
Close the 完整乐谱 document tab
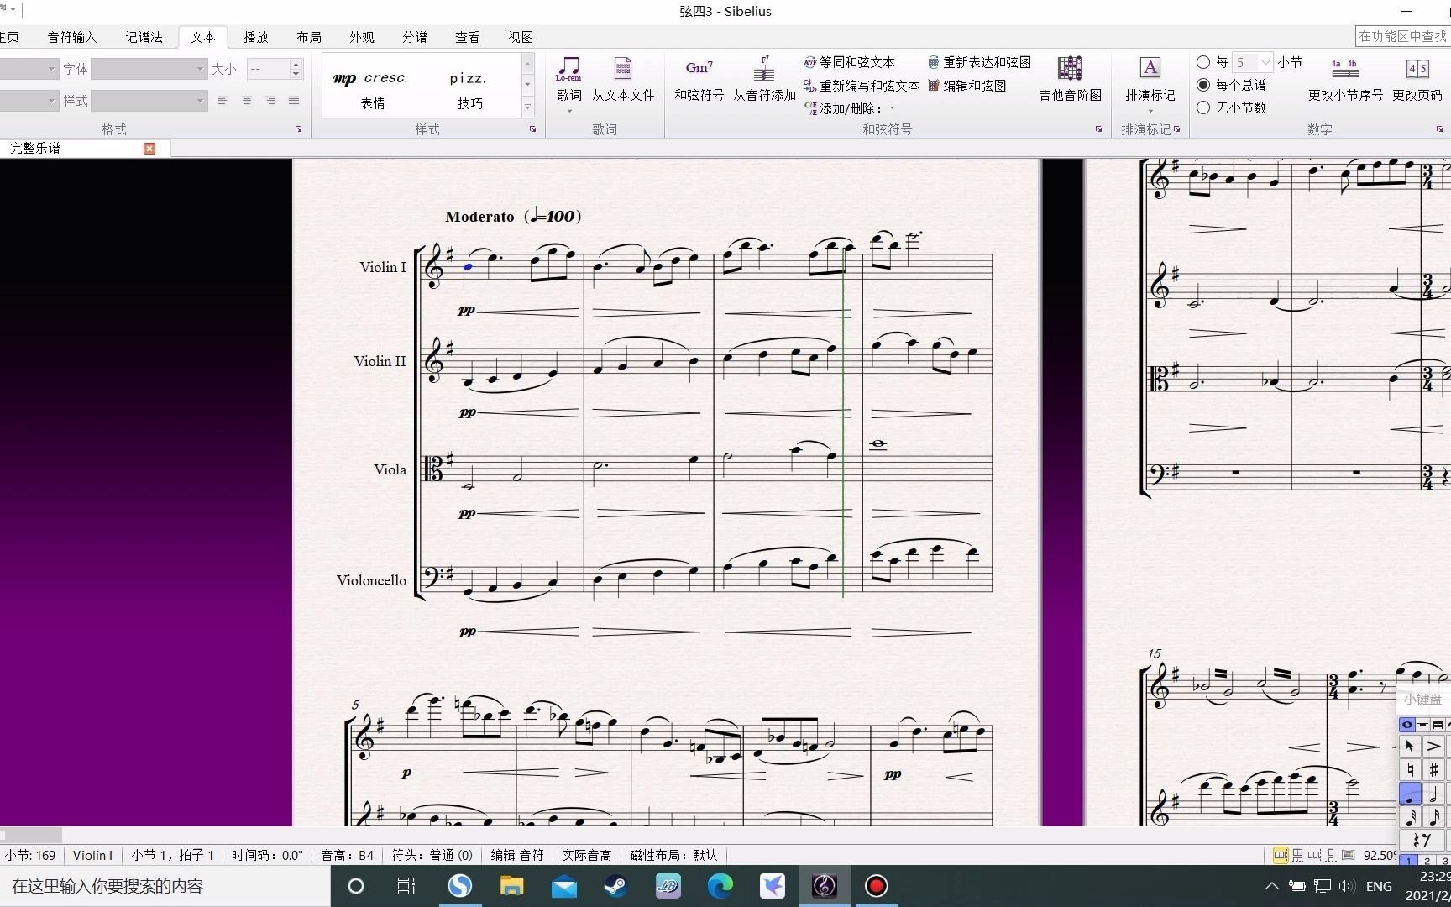(x=149, y=149)
